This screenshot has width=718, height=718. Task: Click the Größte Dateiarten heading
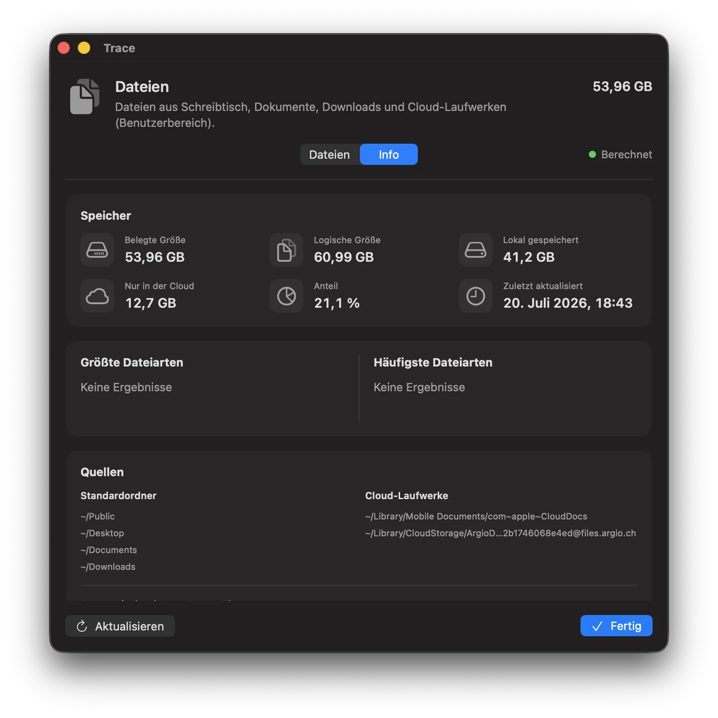[x=132, y=363]
